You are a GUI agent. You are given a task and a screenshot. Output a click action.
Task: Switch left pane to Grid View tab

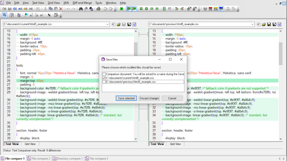coord(30,144)
